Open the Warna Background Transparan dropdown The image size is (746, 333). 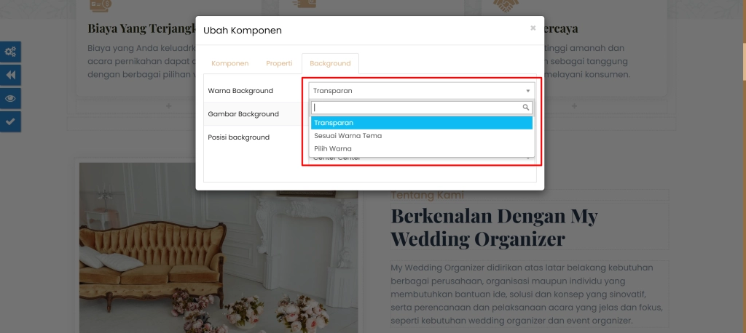pyautogui.click(x=422, y=91)
